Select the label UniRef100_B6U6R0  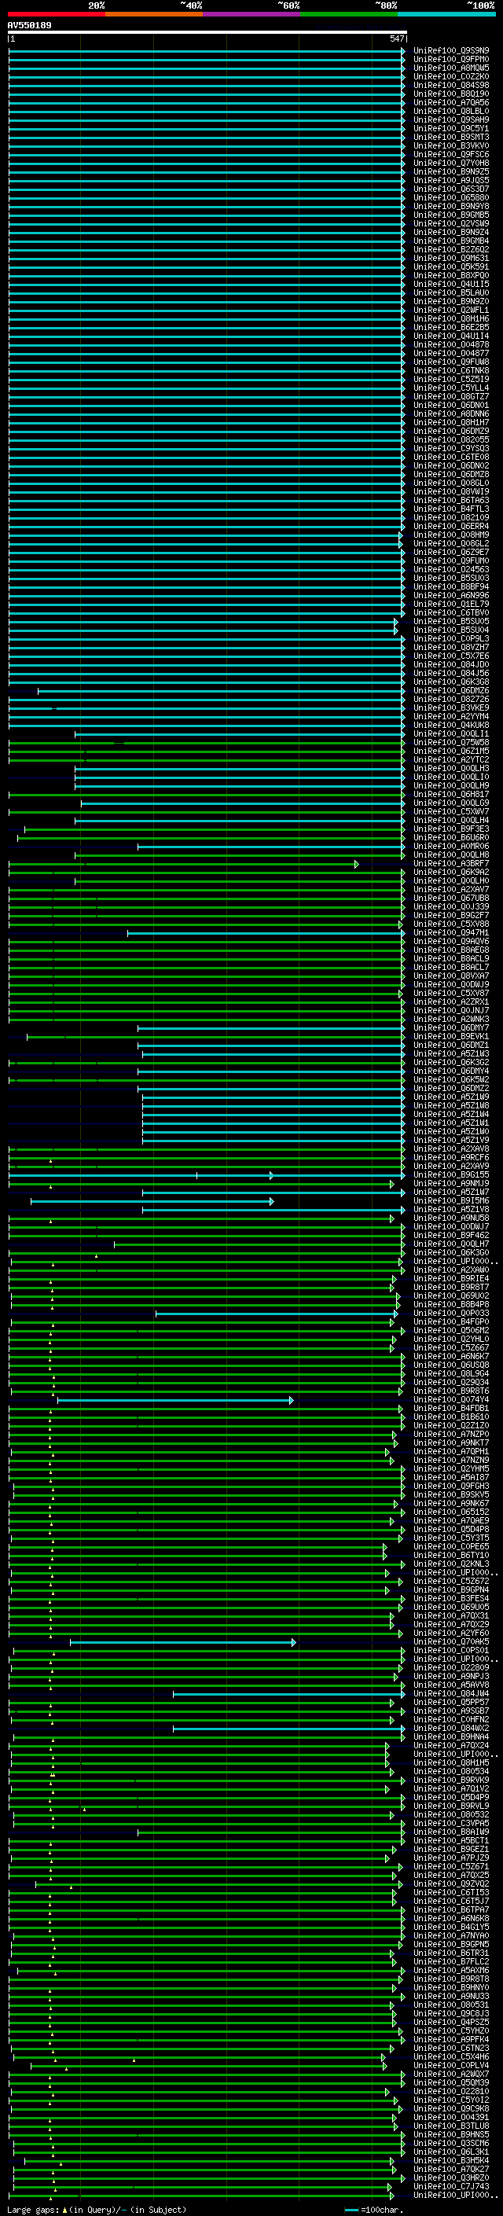click(x=451, y=838)
